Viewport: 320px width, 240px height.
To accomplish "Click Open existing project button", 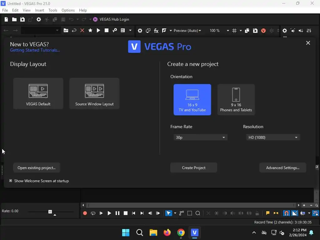I will (37, 168).
